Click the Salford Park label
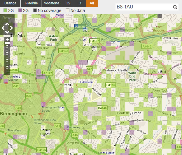The height and width of the screenshot is (155, 182). pos(86,33)
